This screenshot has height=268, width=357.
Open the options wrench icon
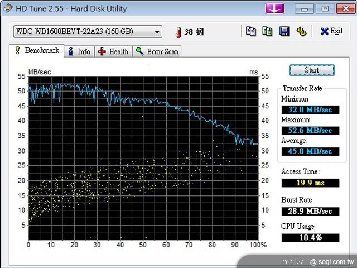coord(301,31)
